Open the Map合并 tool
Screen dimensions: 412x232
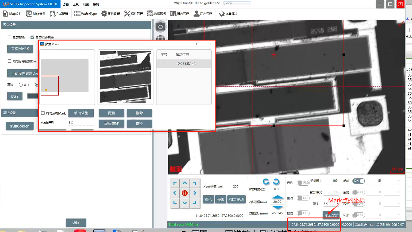pos(36,14)
